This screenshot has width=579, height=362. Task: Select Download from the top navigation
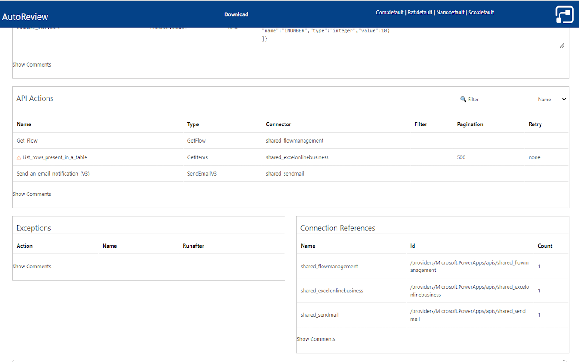click(x=236, y=14)
